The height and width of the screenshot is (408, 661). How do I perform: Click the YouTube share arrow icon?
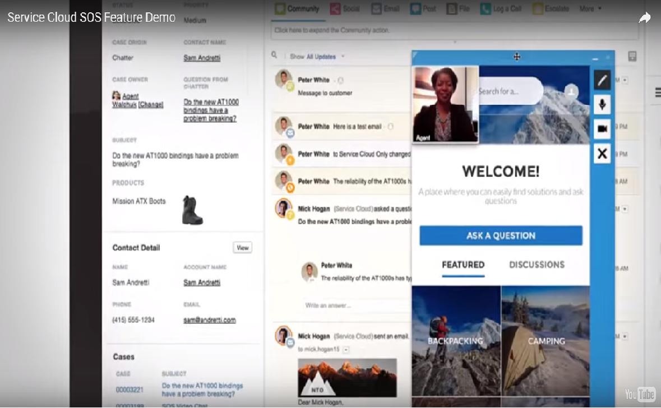click(645, 18)
